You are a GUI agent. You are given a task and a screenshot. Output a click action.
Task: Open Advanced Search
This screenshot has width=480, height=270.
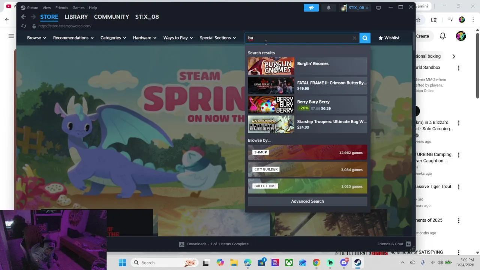[307, 201]
